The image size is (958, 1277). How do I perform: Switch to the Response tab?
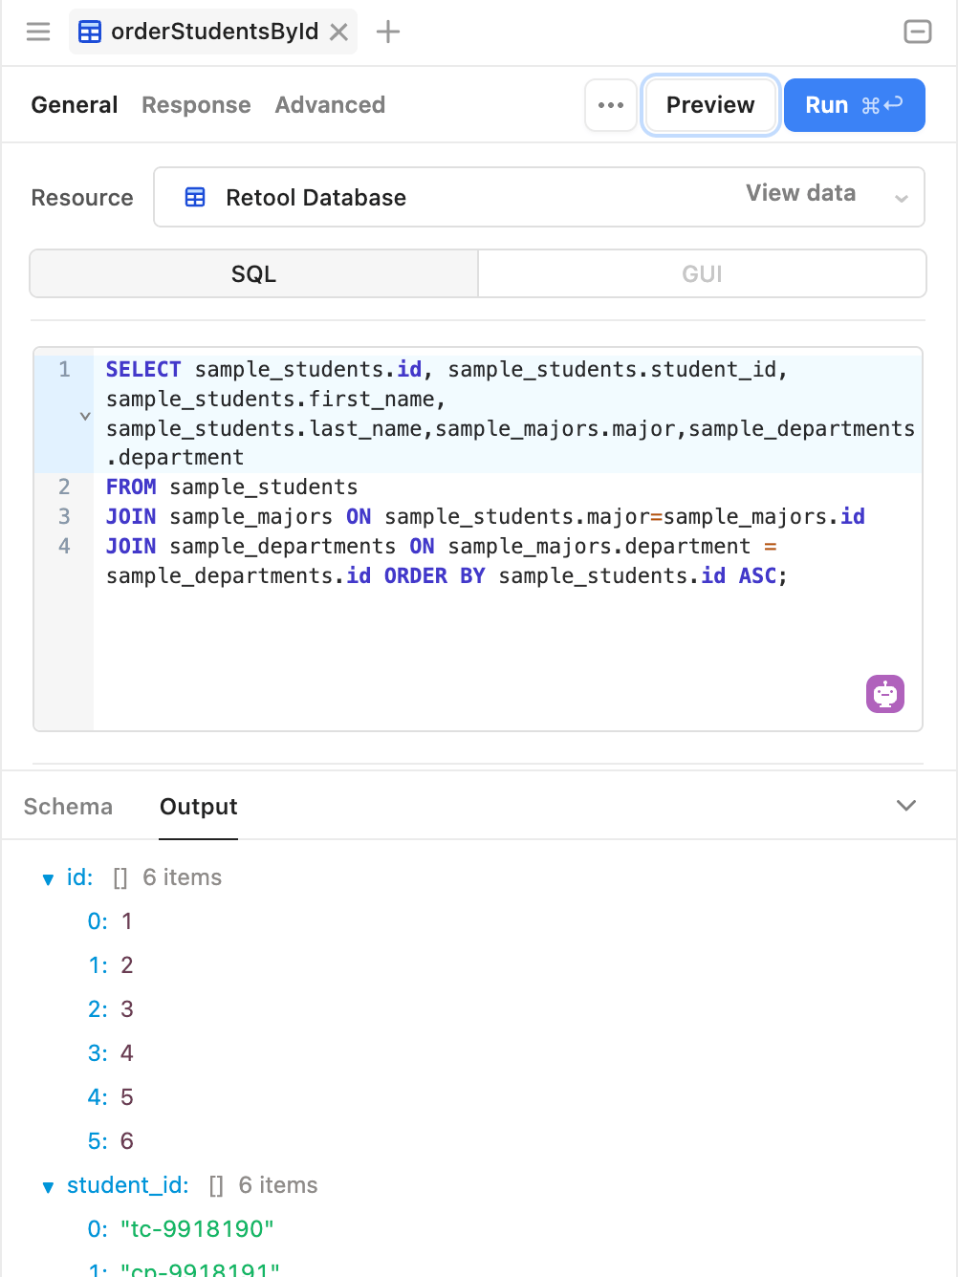[196, 105]
